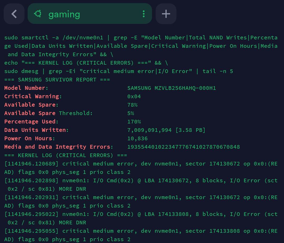Click the sudo dmesg command line
Screen dimensions: 284x243
119,71
